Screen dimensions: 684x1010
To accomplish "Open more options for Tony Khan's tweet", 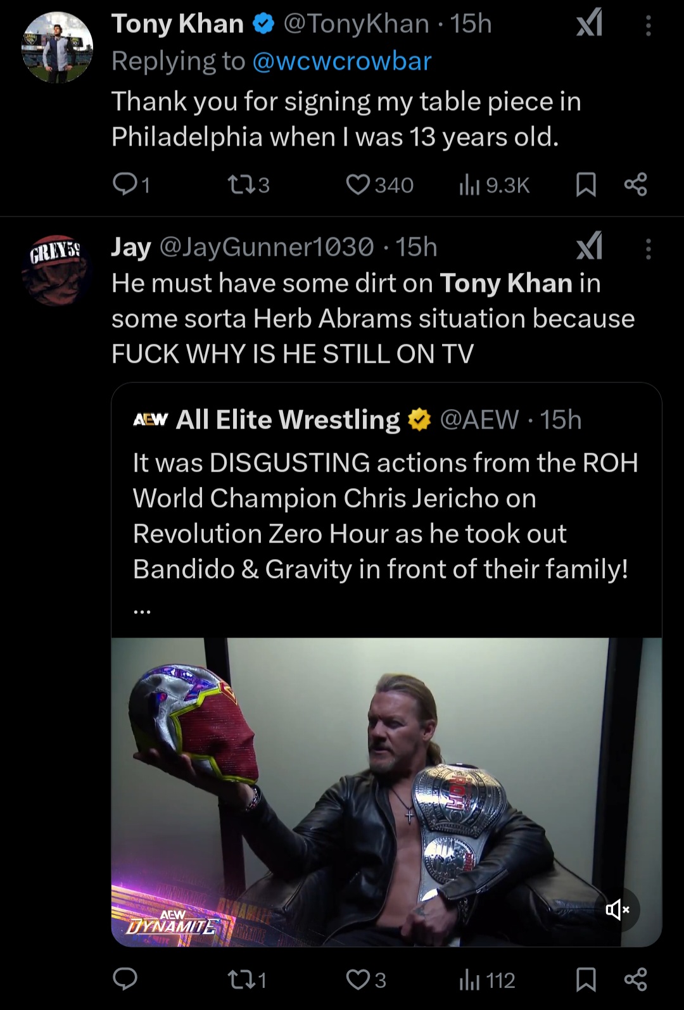I will (x=648, y=25).
